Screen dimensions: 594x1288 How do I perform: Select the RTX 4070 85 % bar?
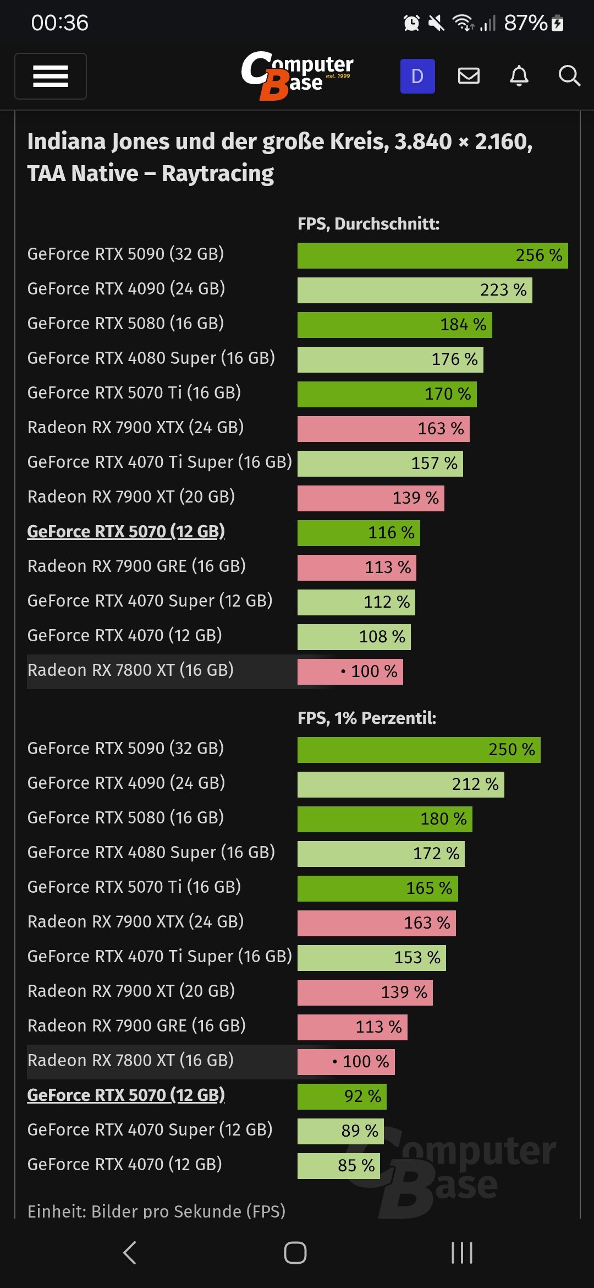click(x=339, y=1166)
